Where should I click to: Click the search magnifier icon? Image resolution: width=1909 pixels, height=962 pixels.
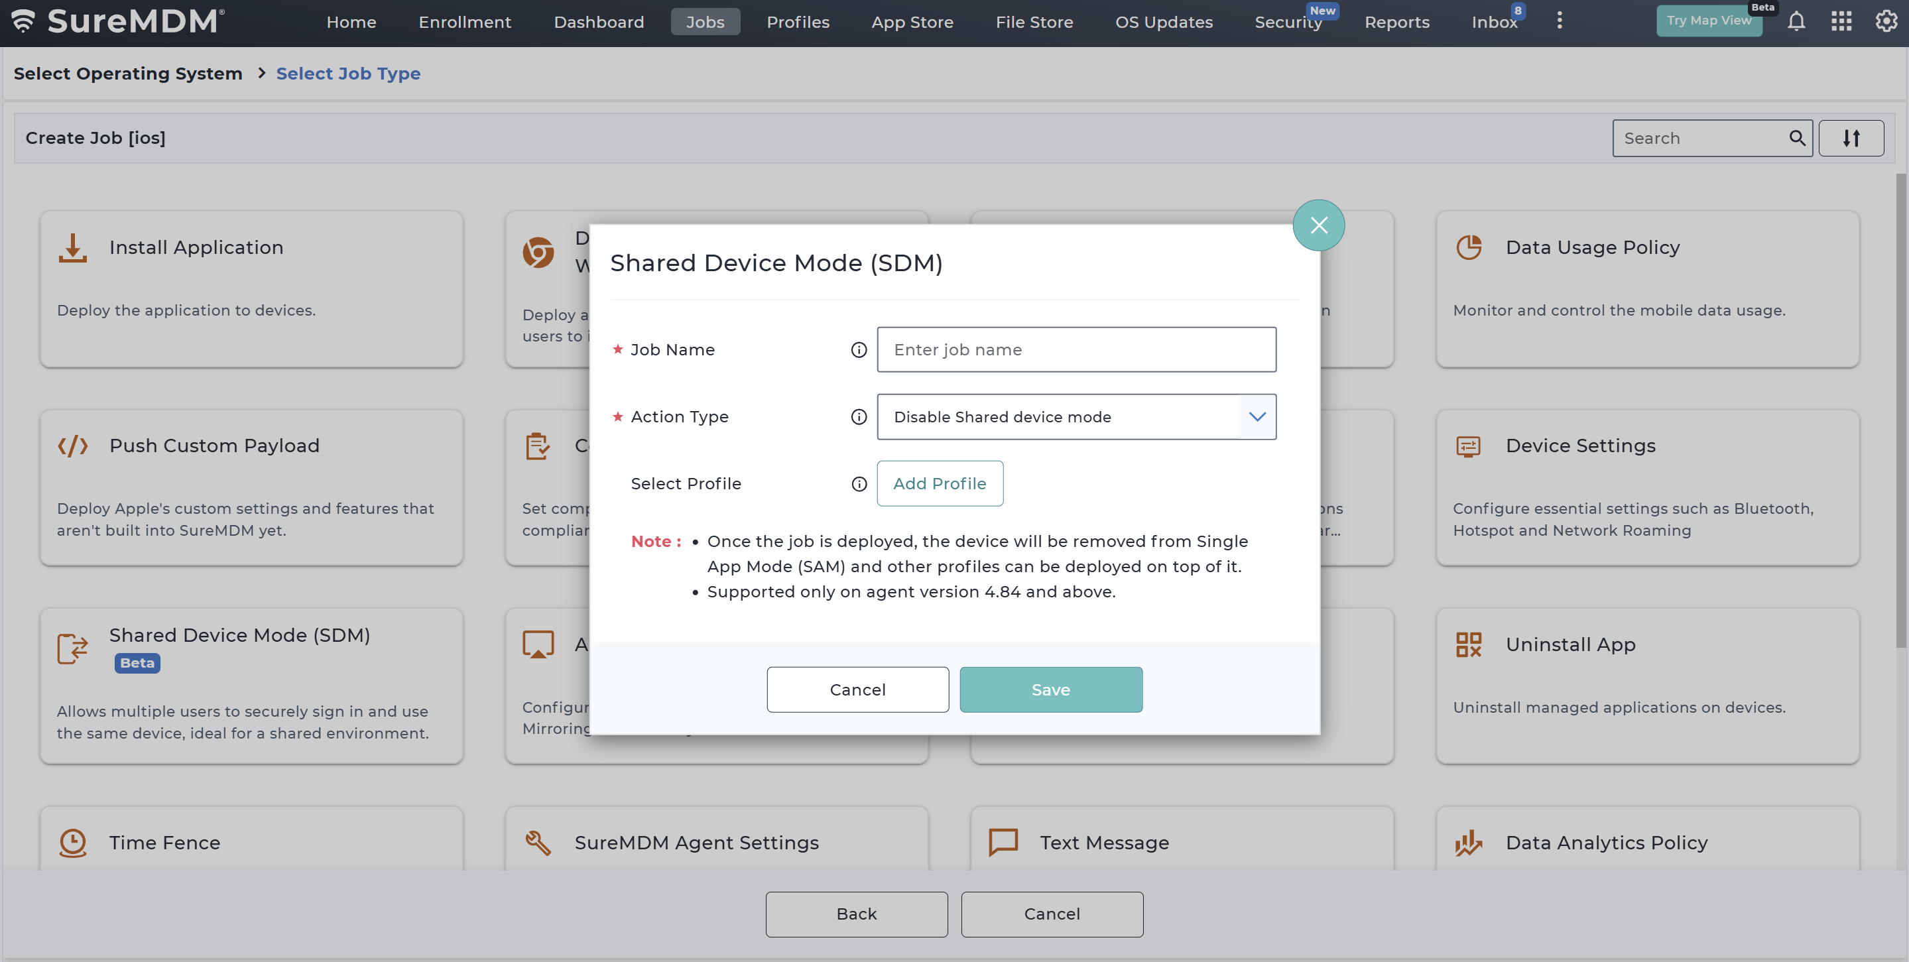1796,138
